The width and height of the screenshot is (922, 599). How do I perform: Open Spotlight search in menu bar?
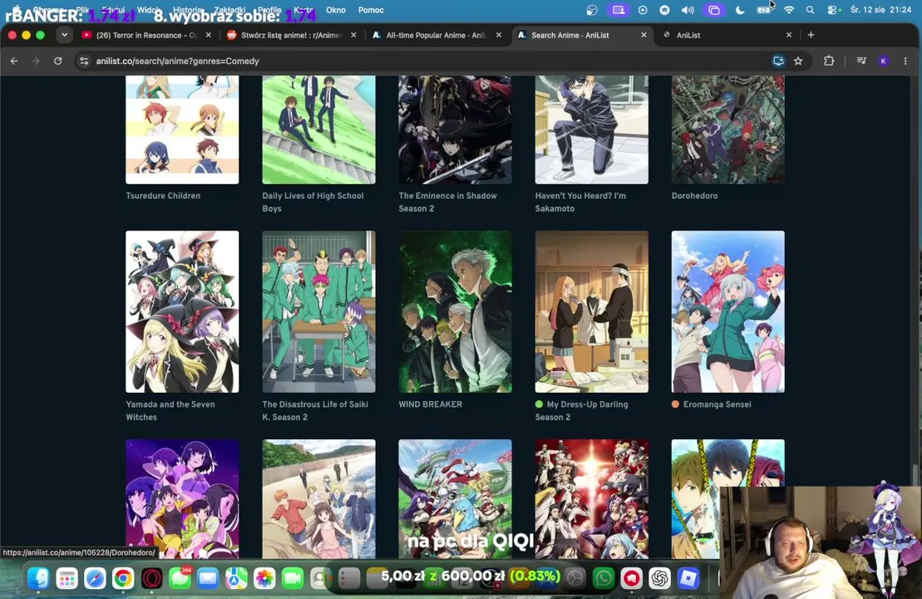coord(811,10)
